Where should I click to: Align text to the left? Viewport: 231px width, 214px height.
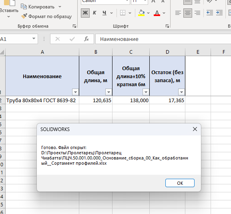click(x=178, y=13)
